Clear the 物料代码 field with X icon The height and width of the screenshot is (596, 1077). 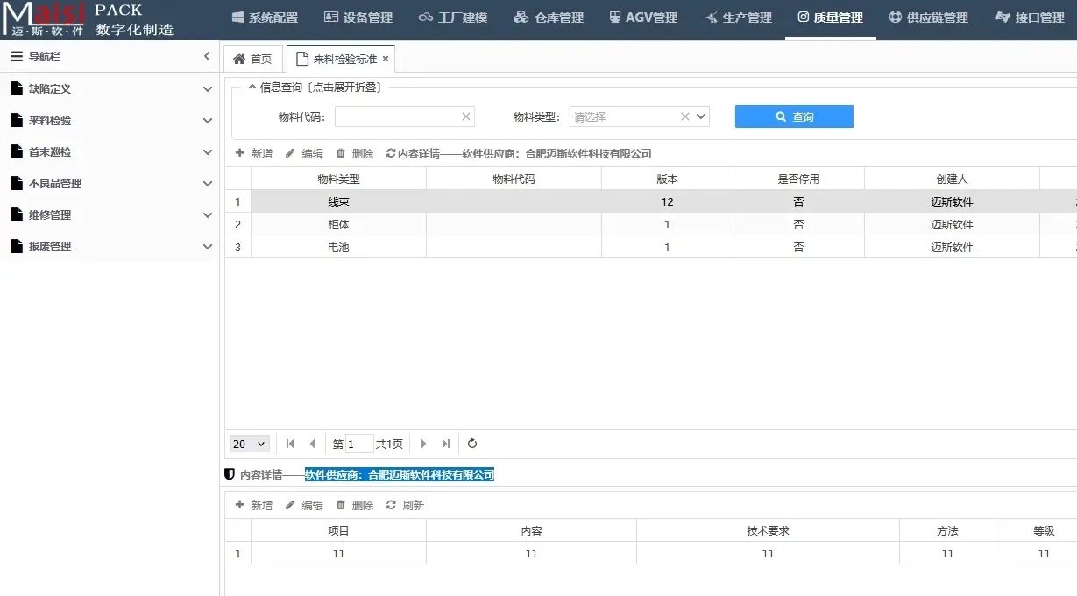point(466,116)
